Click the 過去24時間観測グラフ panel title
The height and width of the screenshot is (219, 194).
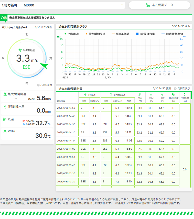pos(73,27)
